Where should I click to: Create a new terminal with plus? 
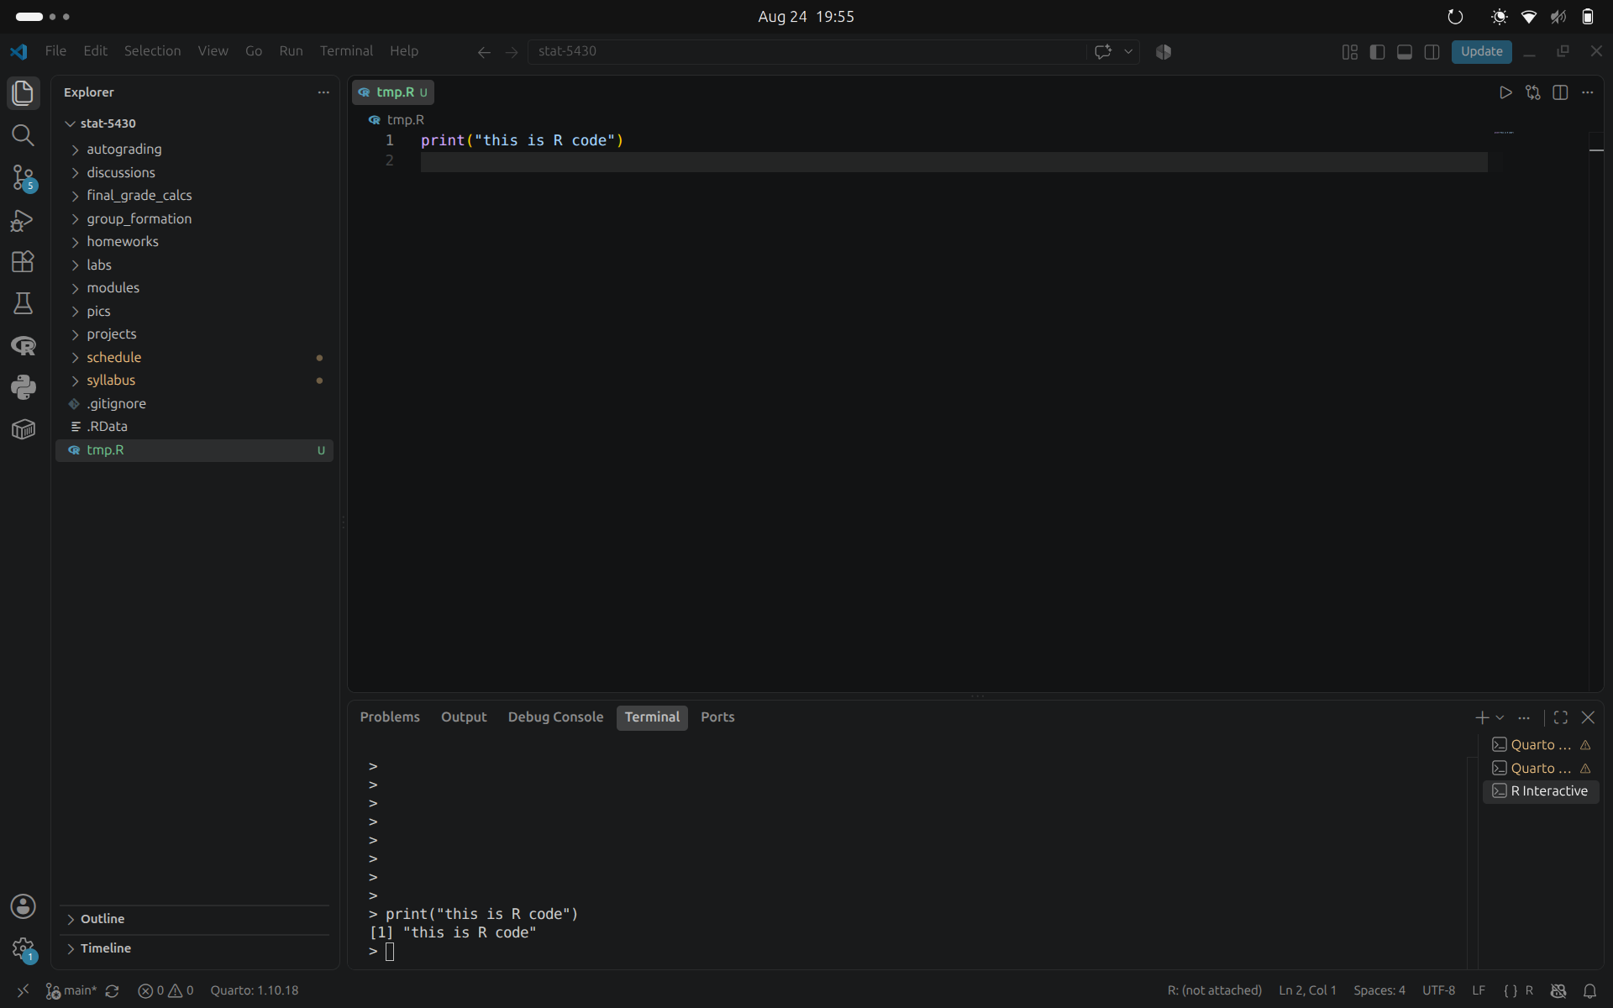click(1482, 717)
